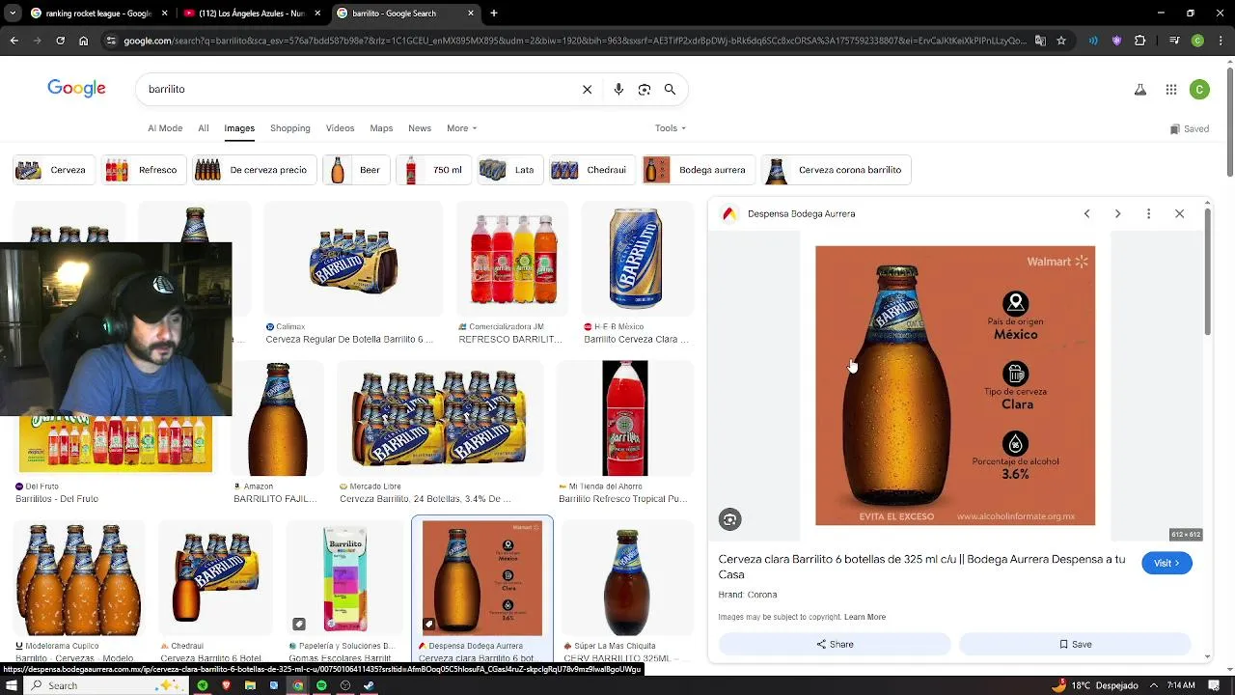
Task: Submit search with the magnifier icon
Action: tap(670, 89)
